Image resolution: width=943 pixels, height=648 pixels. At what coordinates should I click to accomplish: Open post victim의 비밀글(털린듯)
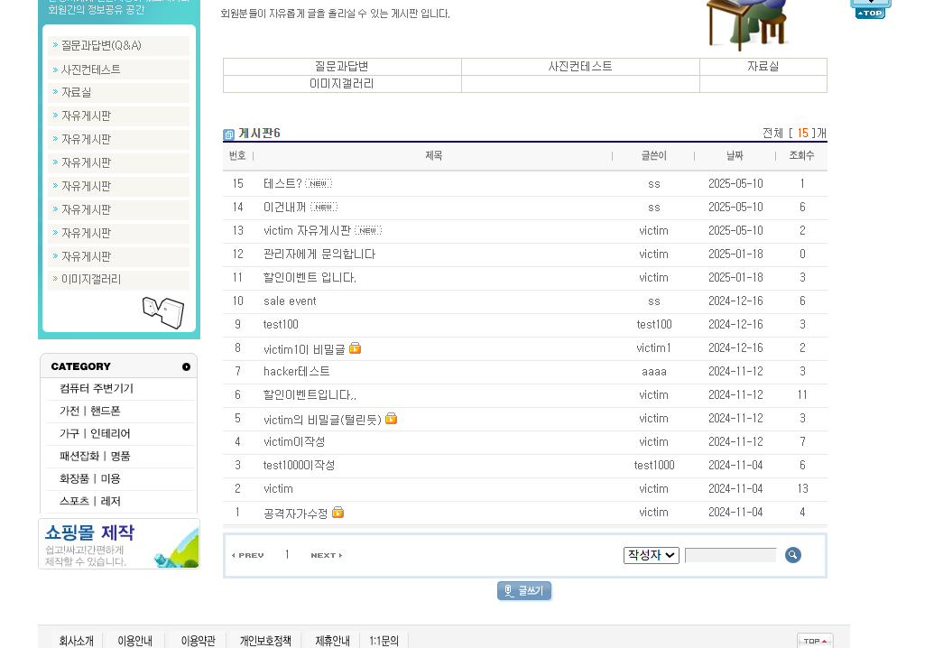coord(322,420)
